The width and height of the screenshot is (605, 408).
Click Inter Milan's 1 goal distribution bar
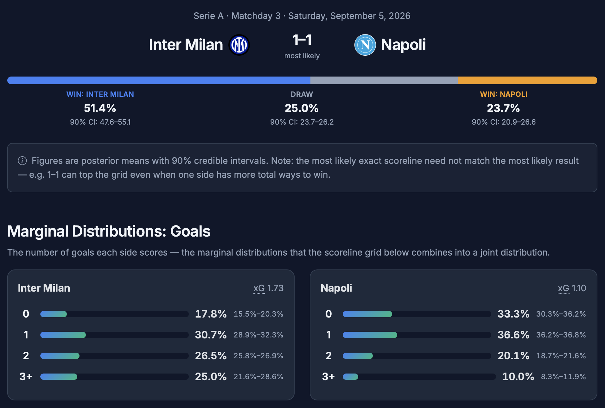114,335
